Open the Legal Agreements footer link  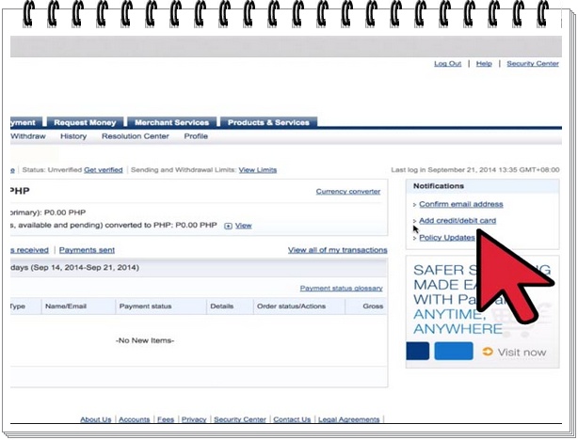(x=348, y=419)
